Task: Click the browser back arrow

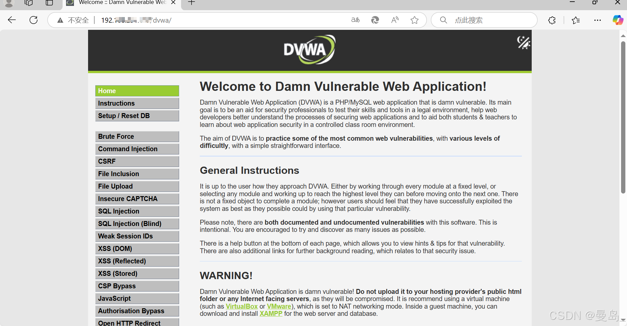Action: (12, 20)
